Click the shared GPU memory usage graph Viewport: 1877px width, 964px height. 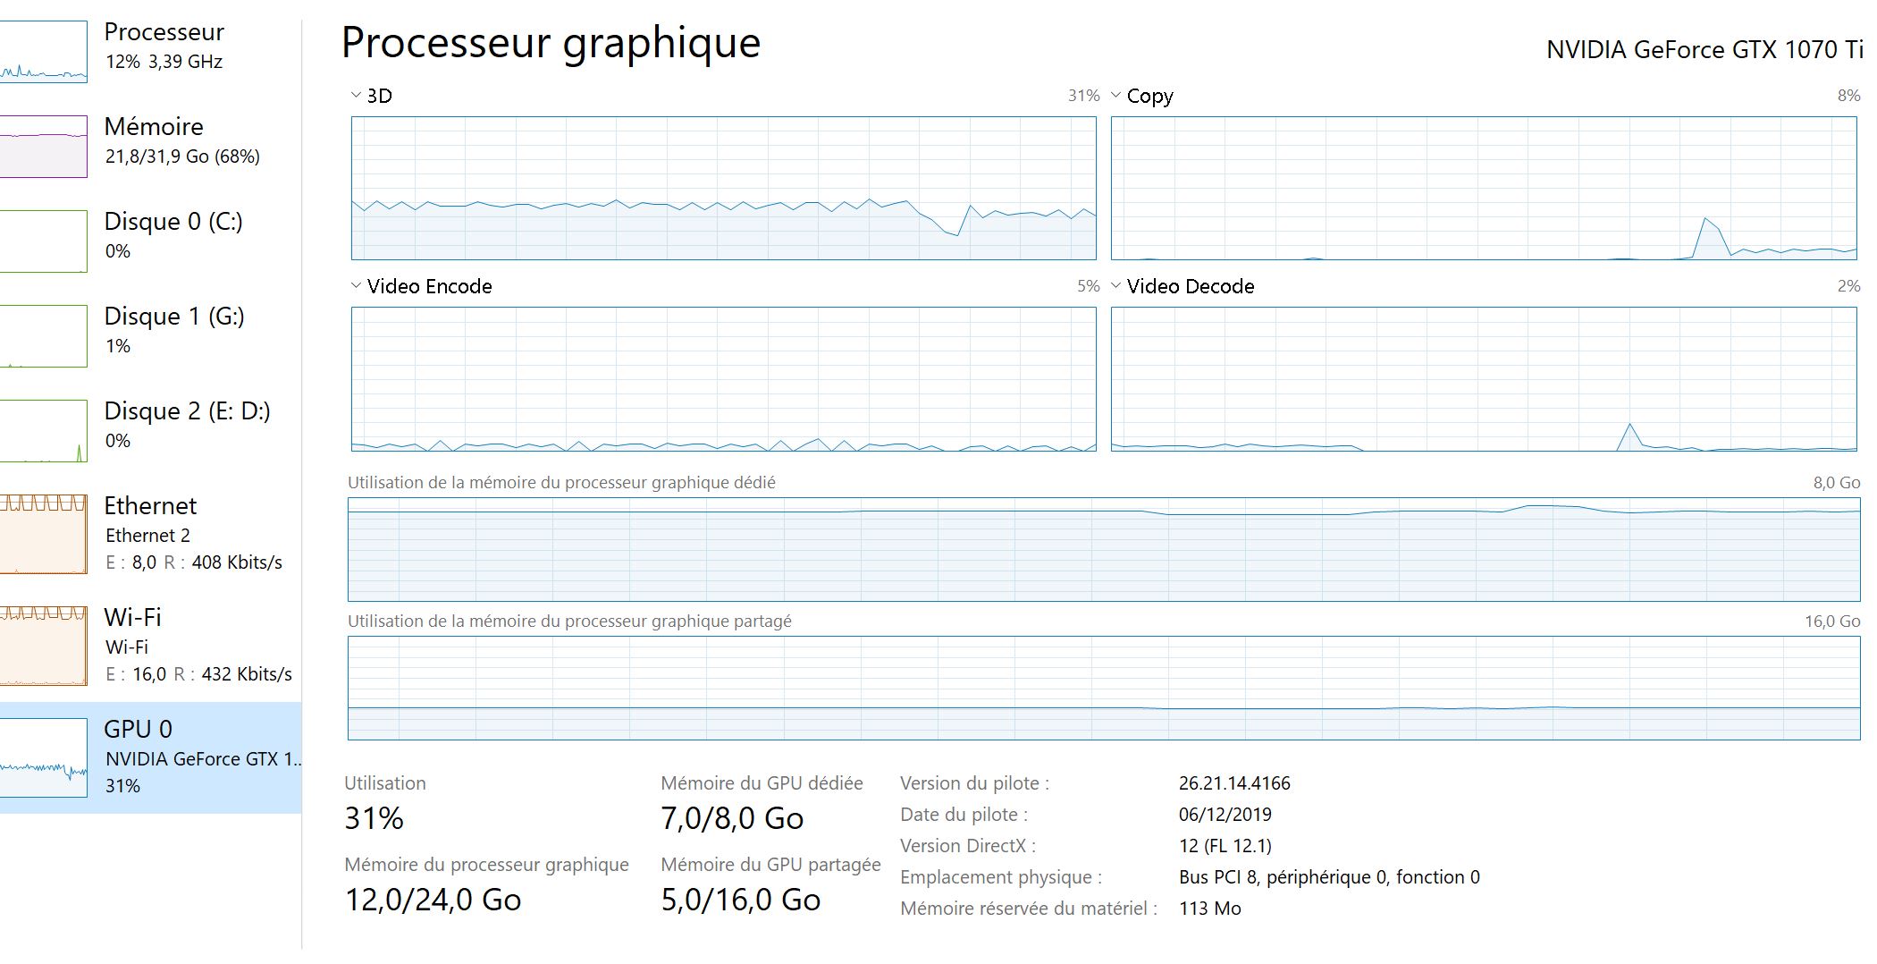click(1103, 689)
